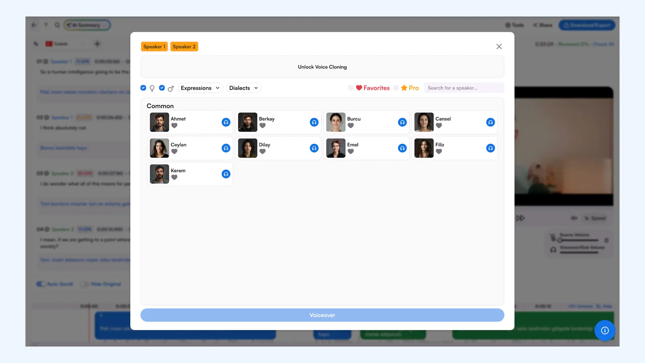Enable the Favorites filter toggle
The height and width of the screenshot is (363, 645).
(x=351, y=88)
